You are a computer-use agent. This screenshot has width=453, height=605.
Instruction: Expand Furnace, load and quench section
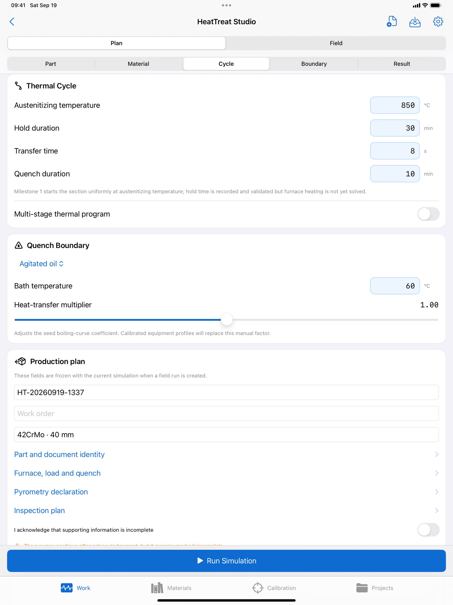tap(226, 473)
